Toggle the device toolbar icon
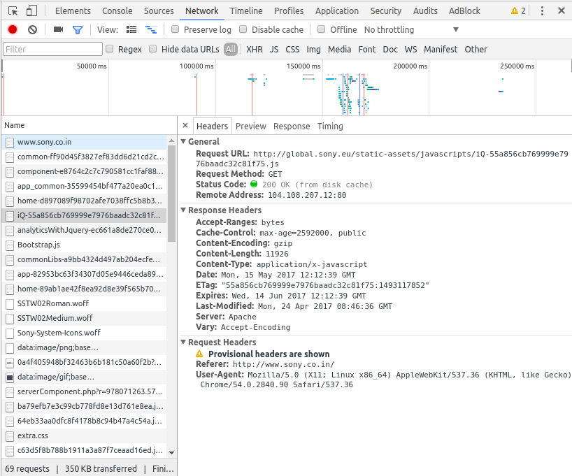Image resolution: width=572 pixels, height=476 pixels. [x=31, y=11]
